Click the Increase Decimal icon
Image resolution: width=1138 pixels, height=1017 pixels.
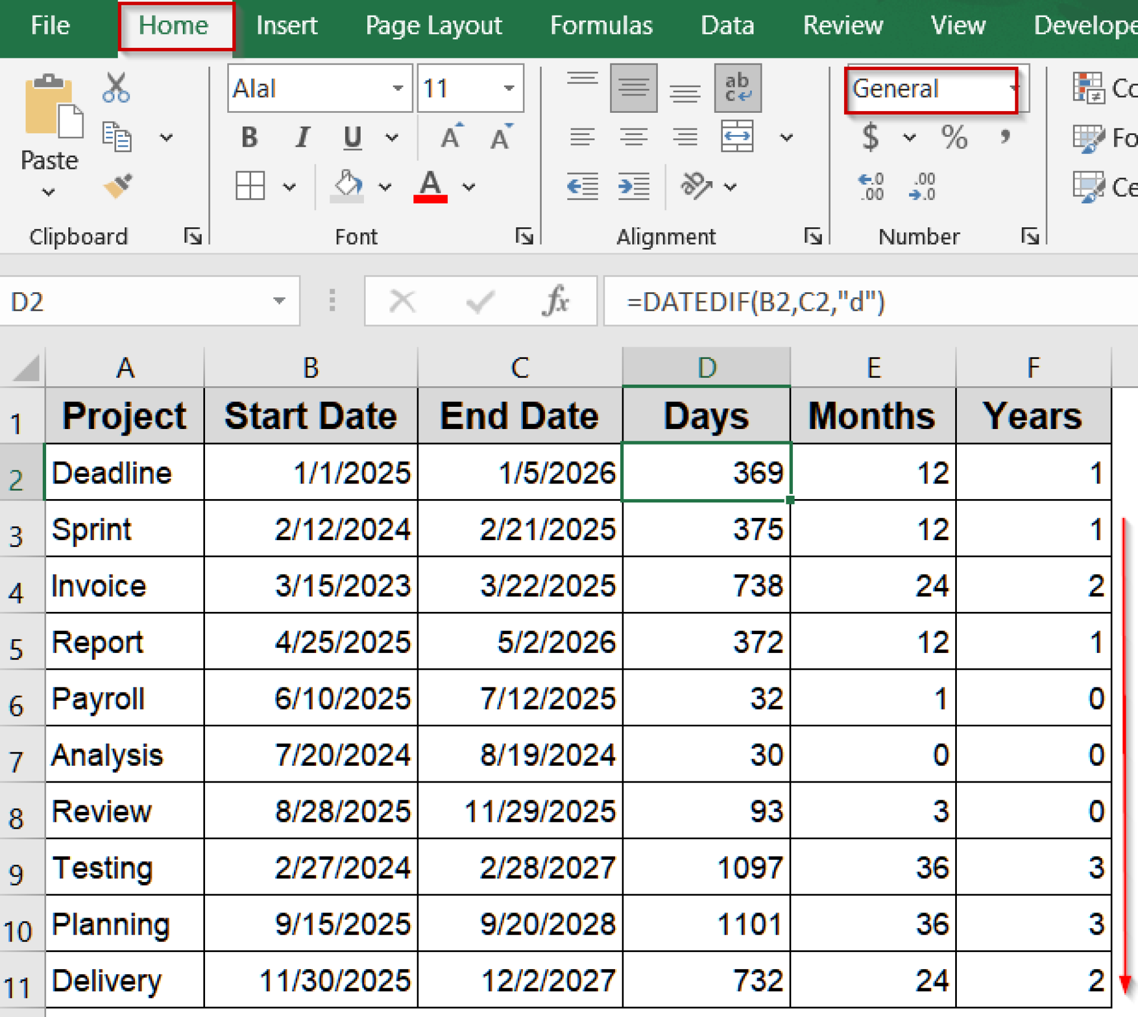871,187
